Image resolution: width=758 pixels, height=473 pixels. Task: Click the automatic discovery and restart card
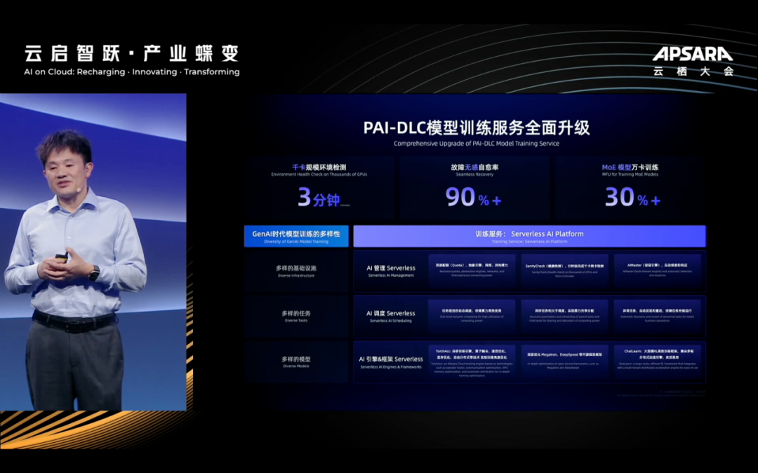[658, 316]
